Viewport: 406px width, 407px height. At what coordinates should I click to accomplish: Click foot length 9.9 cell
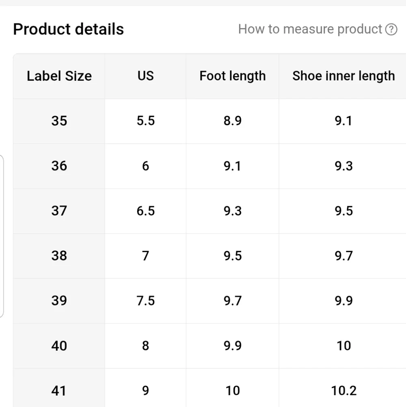click(x=232, y=346)
